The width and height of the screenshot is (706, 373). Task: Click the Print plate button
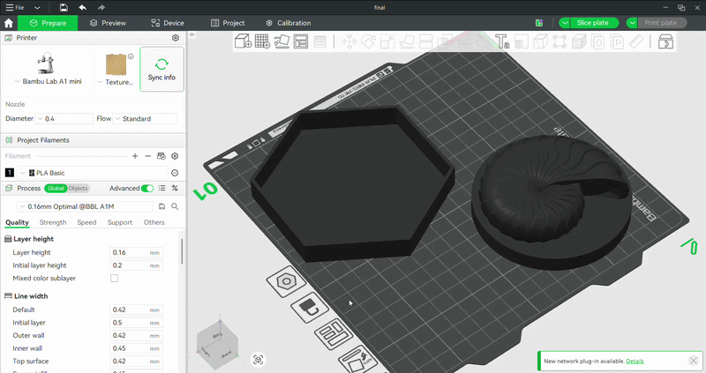click(662, 23)
